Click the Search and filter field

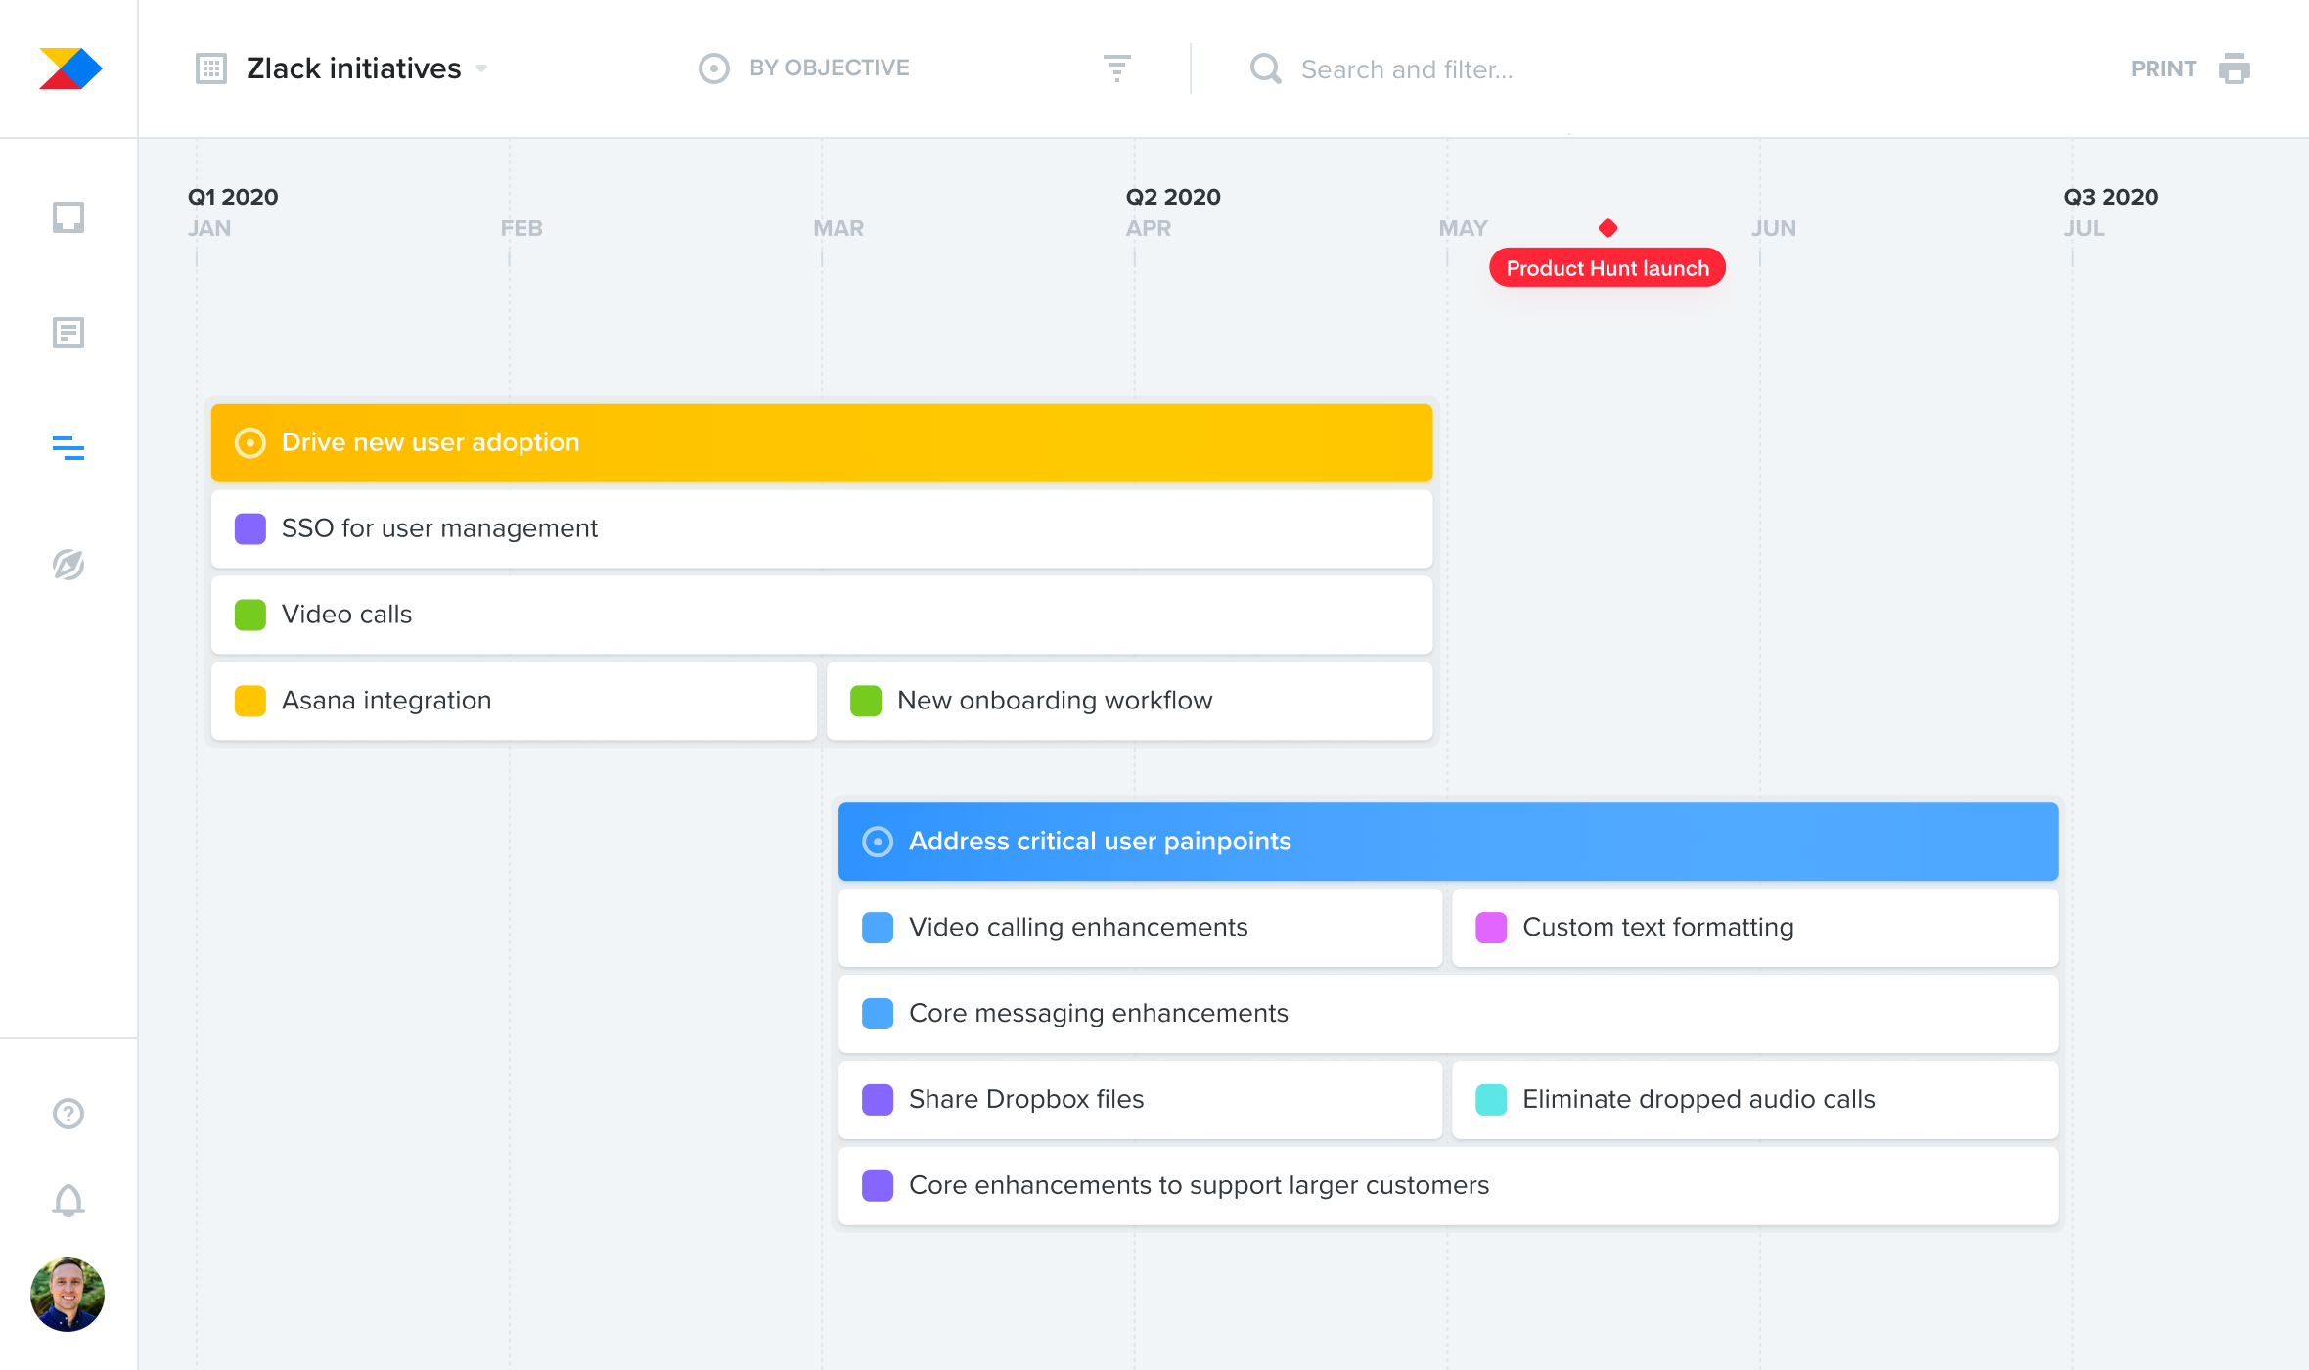(x=1406, y=69)
